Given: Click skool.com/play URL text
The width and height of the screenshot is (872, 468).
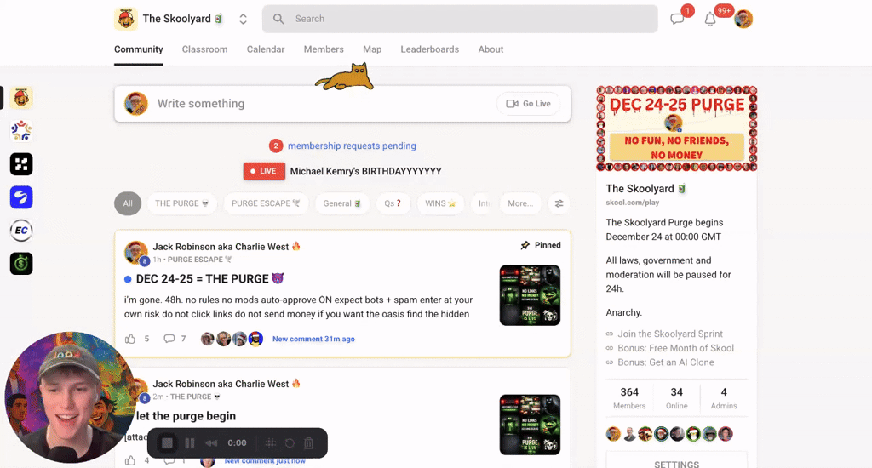Looking at the screenshot, I should (x=633, y=203).
